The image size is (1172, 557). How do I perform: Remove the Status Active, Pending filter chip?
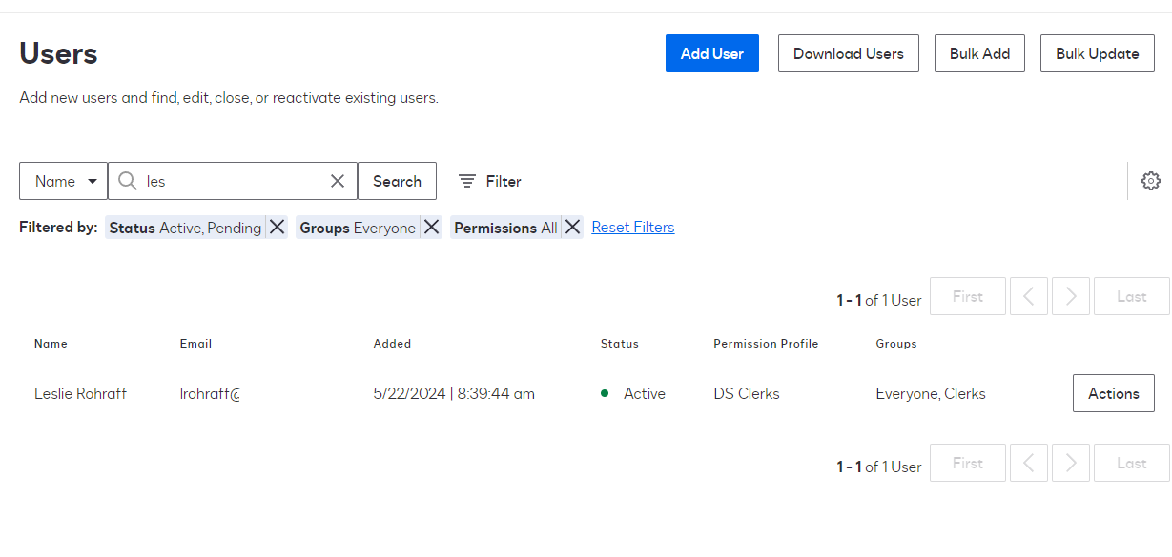[277, 228]
